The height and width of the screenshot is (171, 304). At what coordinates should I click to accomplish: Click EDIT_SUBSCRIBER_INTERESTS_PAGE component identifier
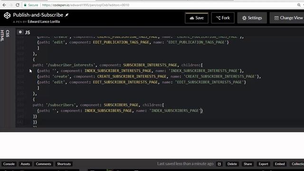(x=125, y=82)
